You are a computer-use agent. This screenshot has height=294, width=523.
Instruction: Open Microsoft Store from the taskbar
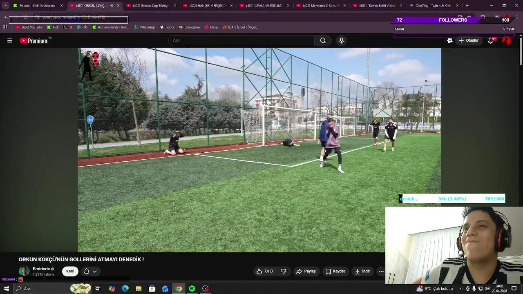152,289
